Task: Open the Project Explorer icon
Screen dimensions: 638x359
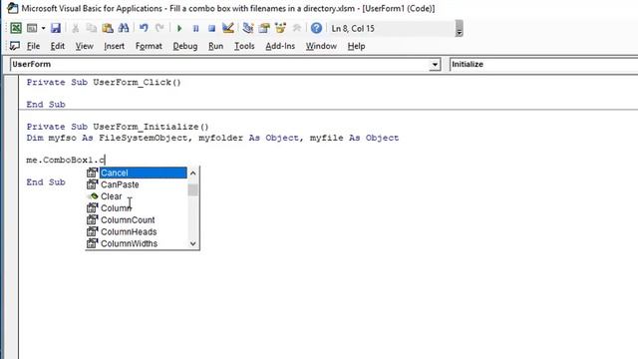Action: 248,28
